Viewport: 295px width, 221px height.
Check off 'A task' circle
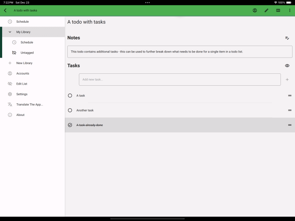(70, 96)
